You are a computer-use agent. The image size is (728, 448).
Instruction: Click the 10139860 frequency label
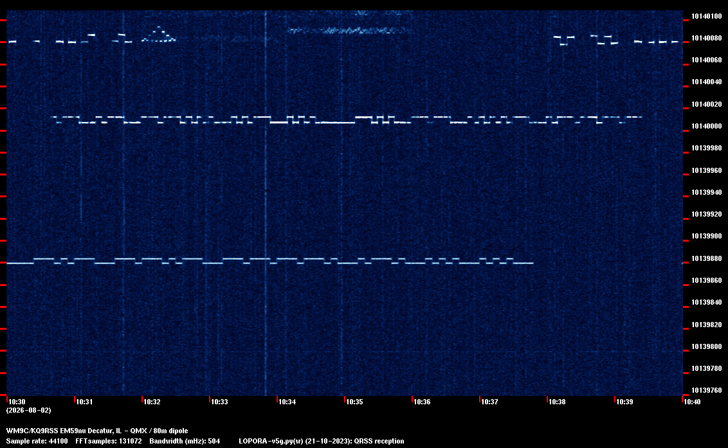[x=707, y=280]
